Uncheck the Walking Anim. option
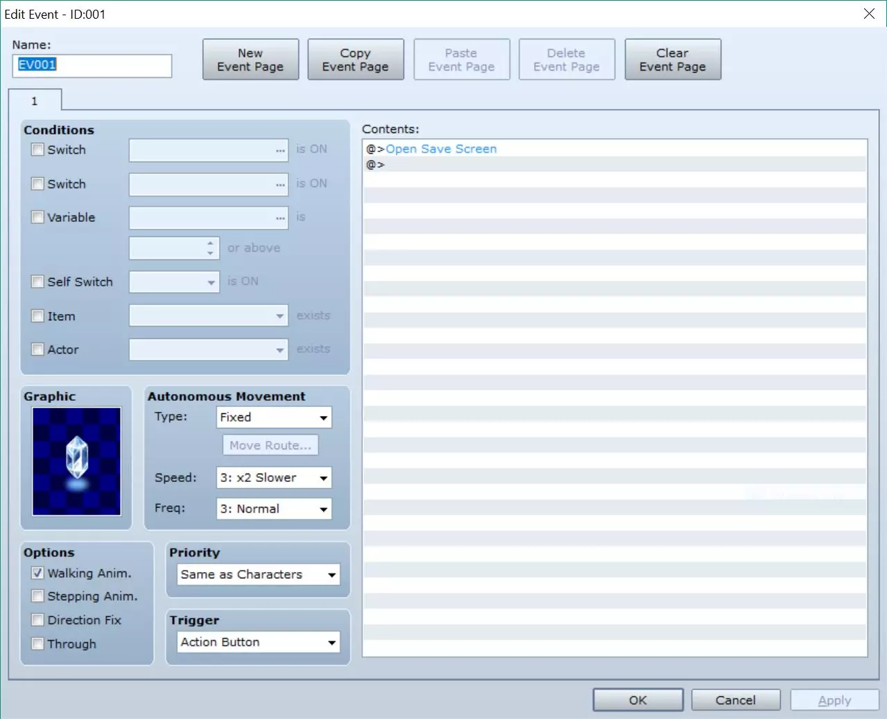The width and height of the screenshot is (887, 719). [x=37, y=573]
